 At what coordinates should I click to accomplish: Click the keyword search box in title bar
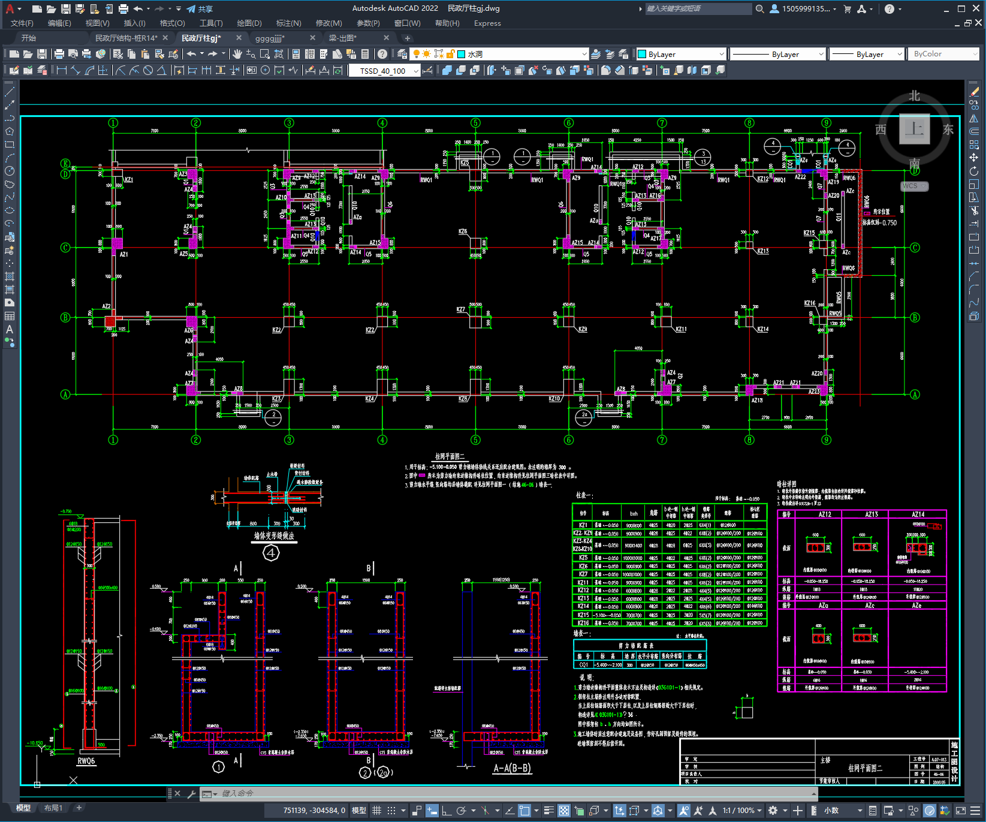pos(698,9)
